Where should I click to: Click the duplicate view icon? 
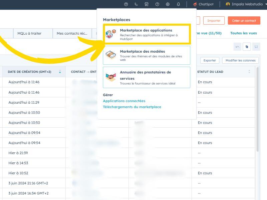pyautogui.click(x=247, y=47)
